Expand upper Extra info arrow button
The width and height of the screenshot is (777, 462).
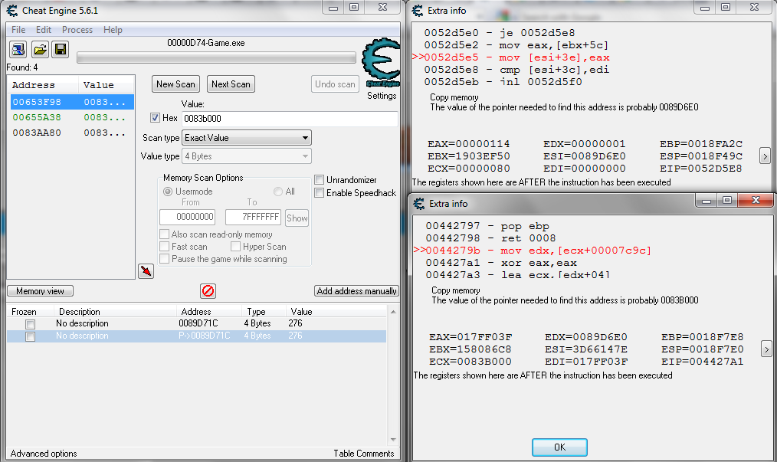(x=764, y=156)
